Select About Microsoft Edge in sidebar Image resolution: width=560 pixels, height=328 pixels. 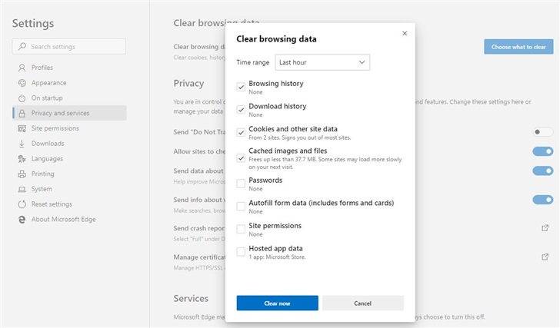coord(64,220)
